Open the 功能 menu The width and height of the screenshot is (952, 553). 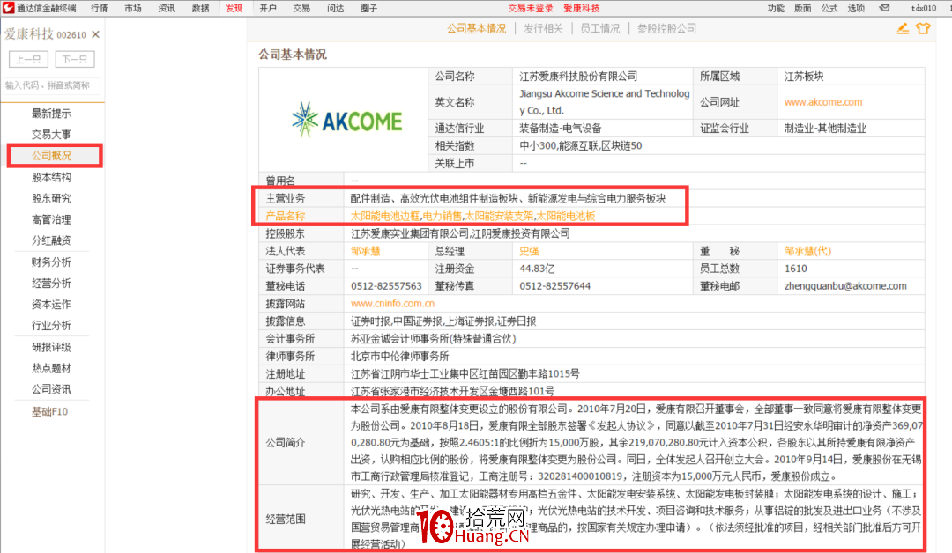pyautogui.click(x=776, y=8)
